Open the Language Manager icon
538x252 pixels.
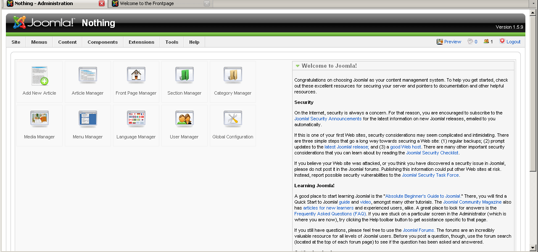point(136,125)
